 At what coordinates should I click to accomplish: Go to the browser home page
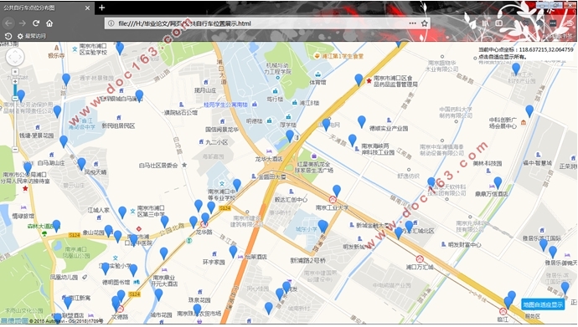tap(49, 23)
